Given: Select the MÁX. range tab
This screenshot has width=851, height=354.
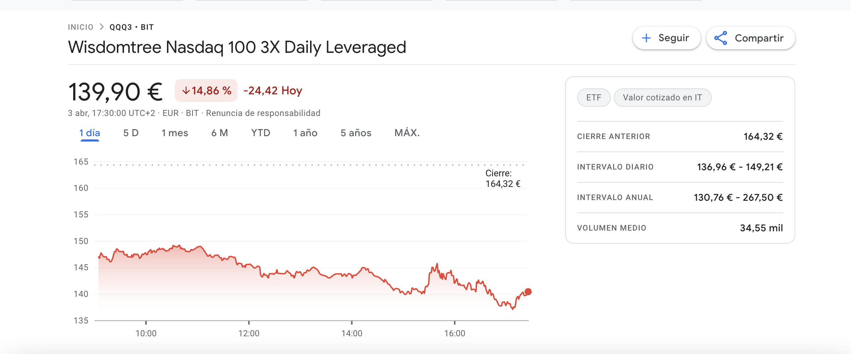Looking at the screenshot, I should click(x=407, y=133).
